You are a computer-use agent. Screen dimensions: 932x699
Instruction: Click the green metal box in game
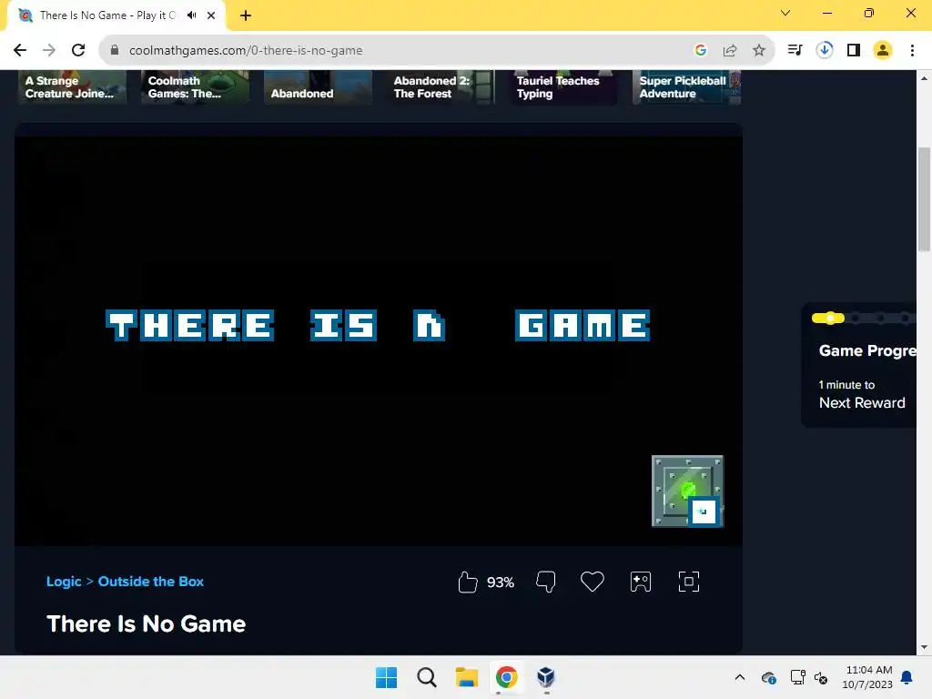click(688, 491)
